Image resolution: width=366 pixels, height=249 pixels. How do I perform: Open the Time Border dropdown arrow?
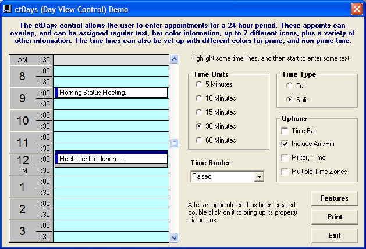coord(259,176)
